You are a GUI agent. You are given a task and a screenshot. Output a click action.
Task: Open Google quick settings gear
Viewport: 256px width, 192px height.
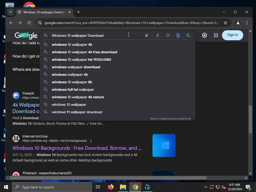tap(204, 35)
